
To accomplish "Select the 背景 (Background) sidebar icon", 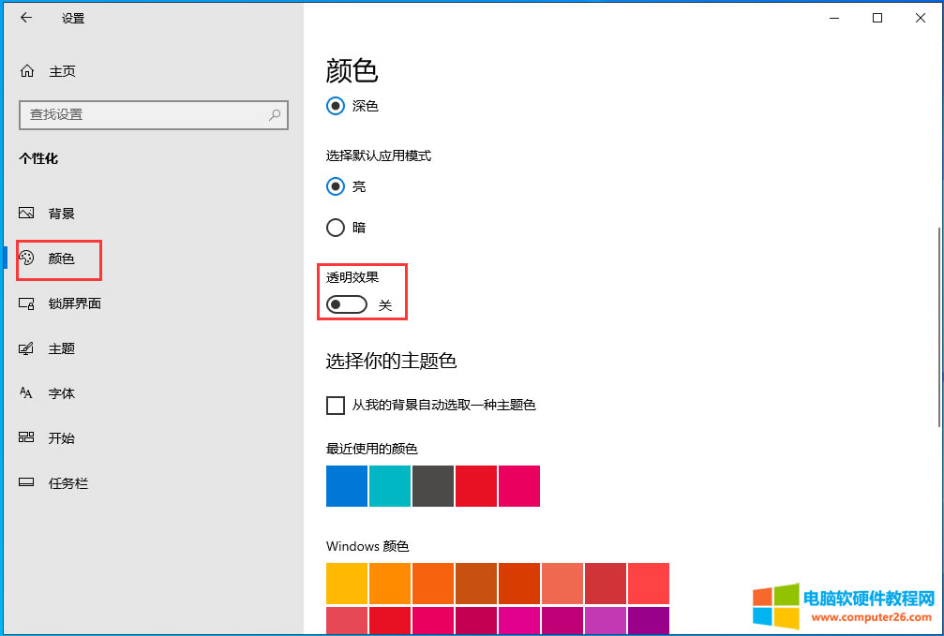I will click(26, 214).
